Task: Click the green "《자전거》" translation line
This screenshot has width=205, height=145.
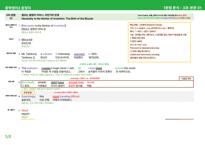Action: coord(25,46)
